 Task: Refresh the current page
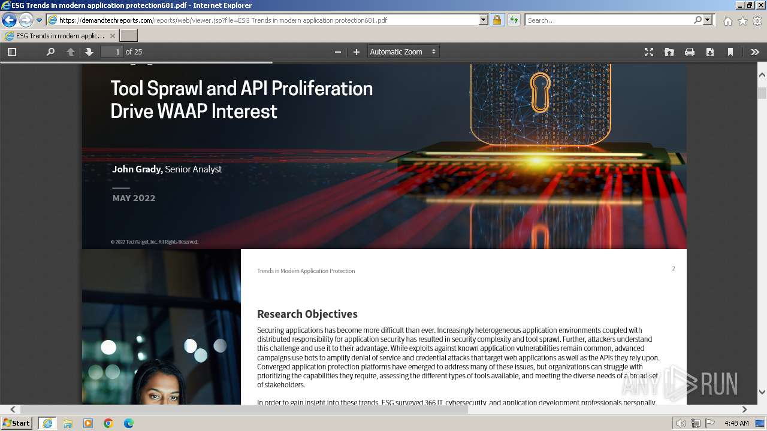tap(514, 20)
